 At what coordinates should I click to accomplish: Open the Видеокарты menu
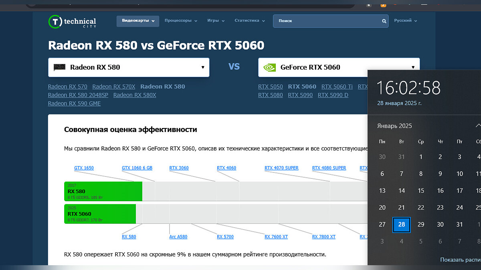point(137,21)
